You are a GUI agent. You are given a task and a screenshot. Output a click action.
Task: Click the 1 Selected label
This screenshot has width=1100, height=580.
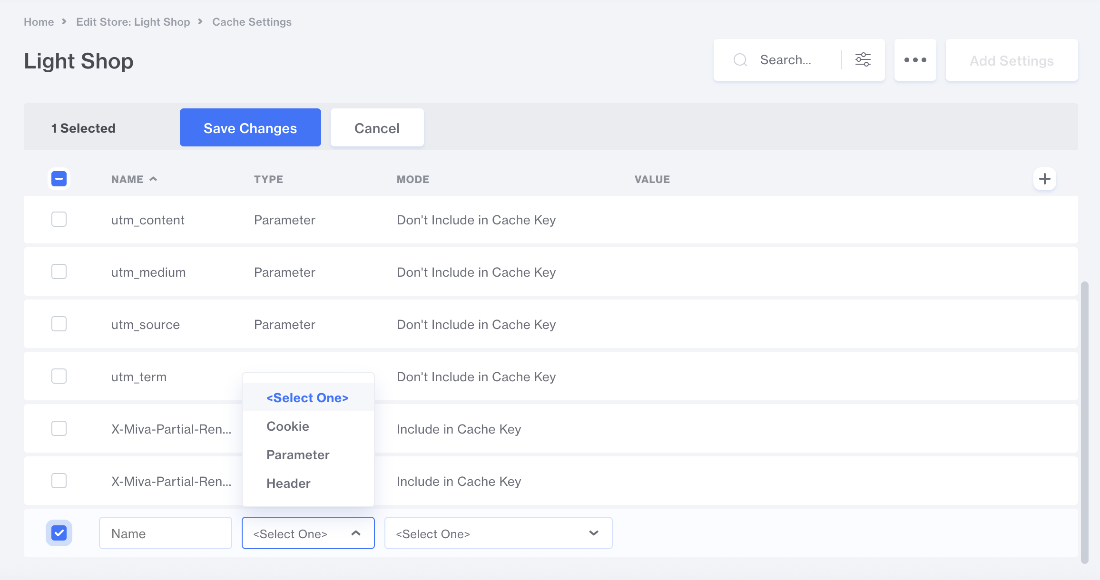83,128
